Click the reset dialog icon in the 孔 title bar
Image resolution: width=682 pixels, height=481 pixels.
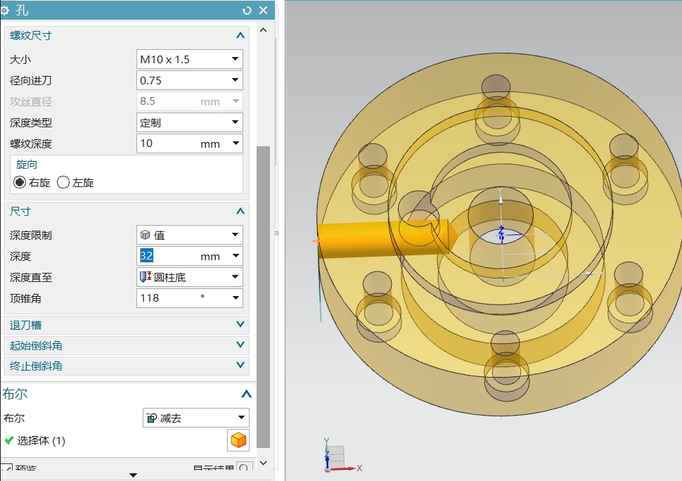247,10
